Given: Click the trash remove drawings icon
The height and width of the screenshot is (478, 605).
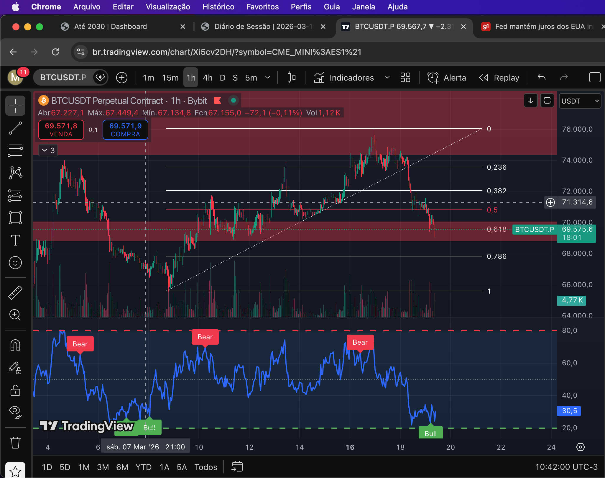Looking at the screenshot, I should coord(15,443).
